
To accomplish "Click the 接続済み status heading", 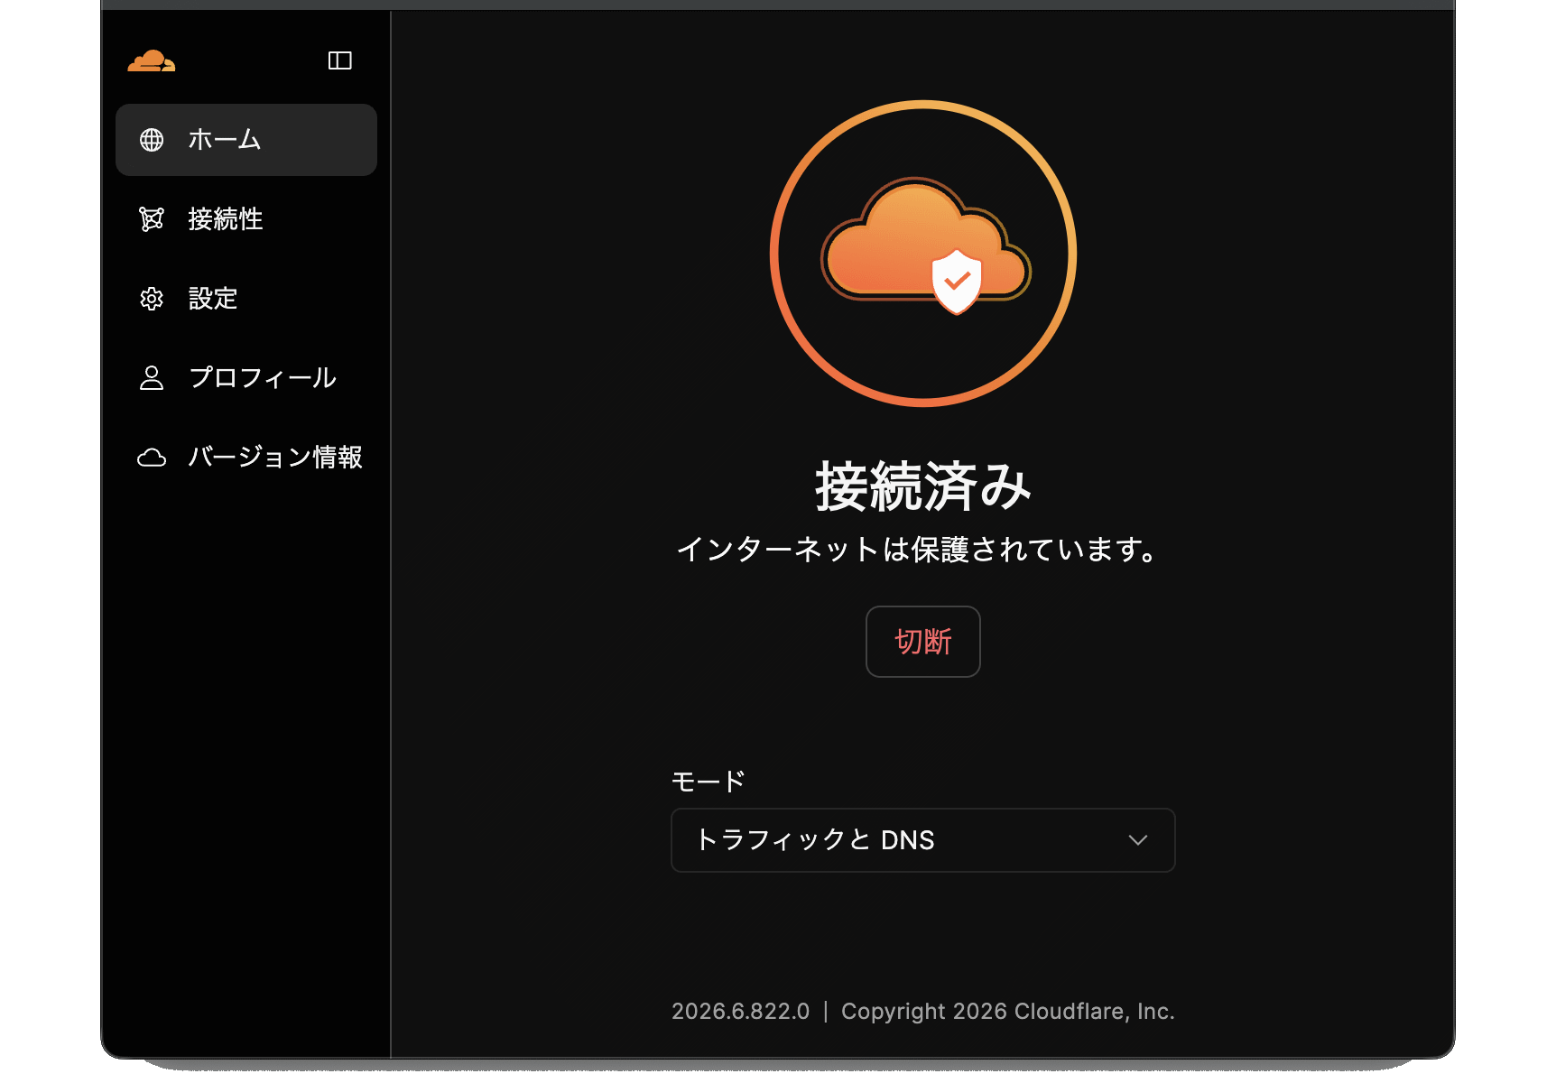I will click(x=923, y=486).
